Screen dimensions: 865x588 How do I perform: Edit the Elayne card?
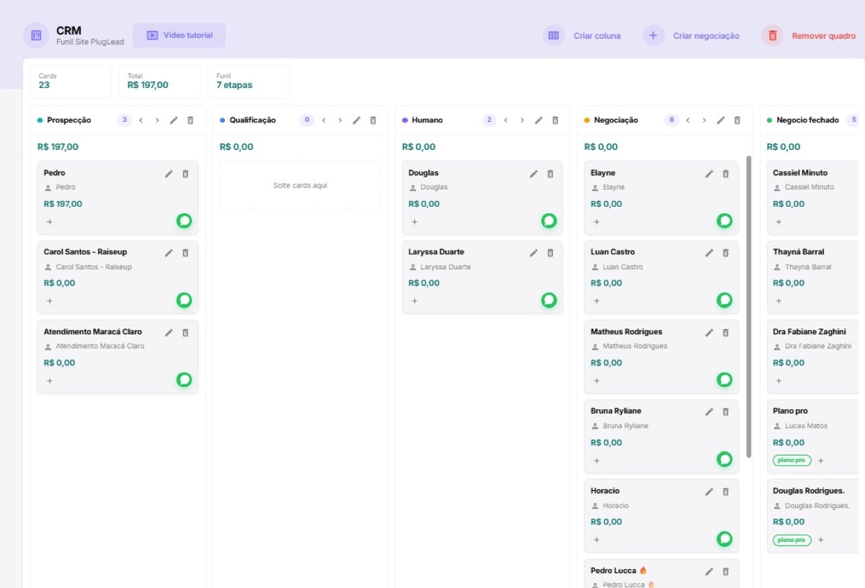[x=709, y=174]
